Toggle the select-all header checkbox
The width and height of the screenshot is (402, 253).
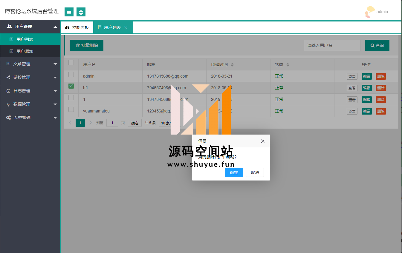point(71,63)
